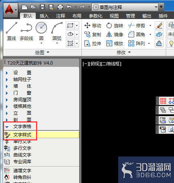174x183 pixels.
Task: Switch to the 布局 ribbon tab
Action: (77, 16)
